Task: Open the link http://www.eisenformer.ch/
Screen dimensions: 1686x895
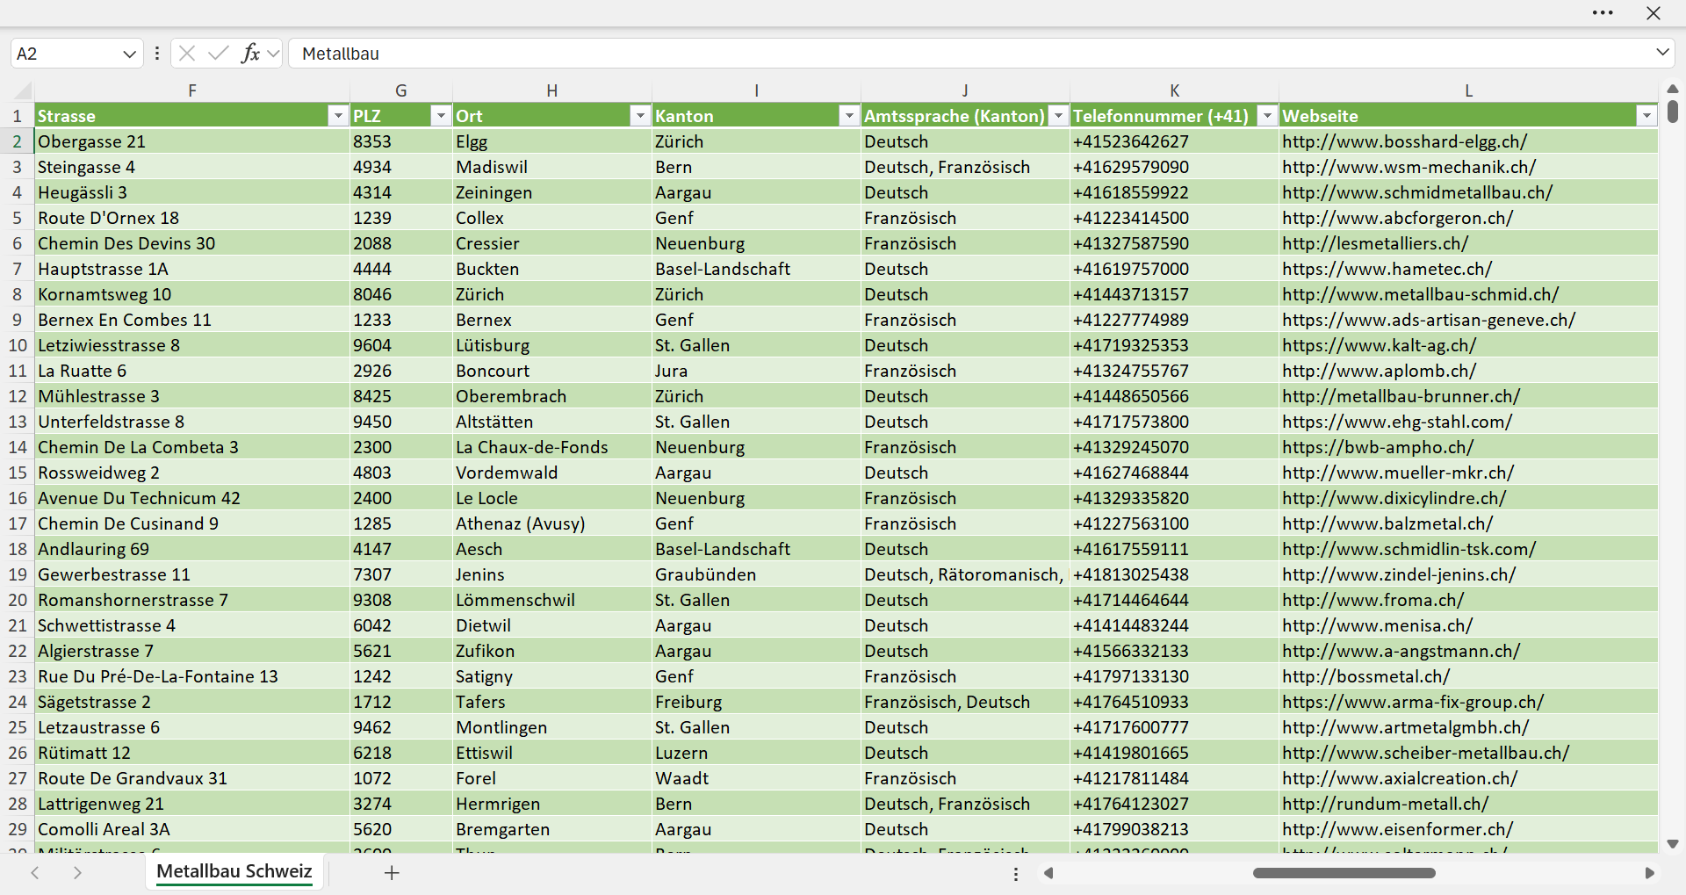Action: pos(1397,829)
